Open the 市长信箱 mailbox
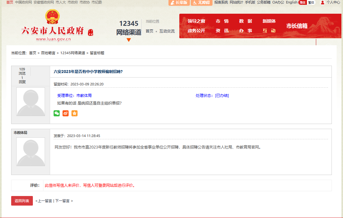Screen dimensions: 343x218 click(x=297, y=26)
